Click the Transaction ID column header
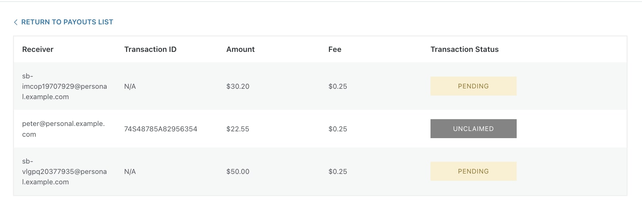The width and height of the screenshot is (642, 209). pos(150,49)
